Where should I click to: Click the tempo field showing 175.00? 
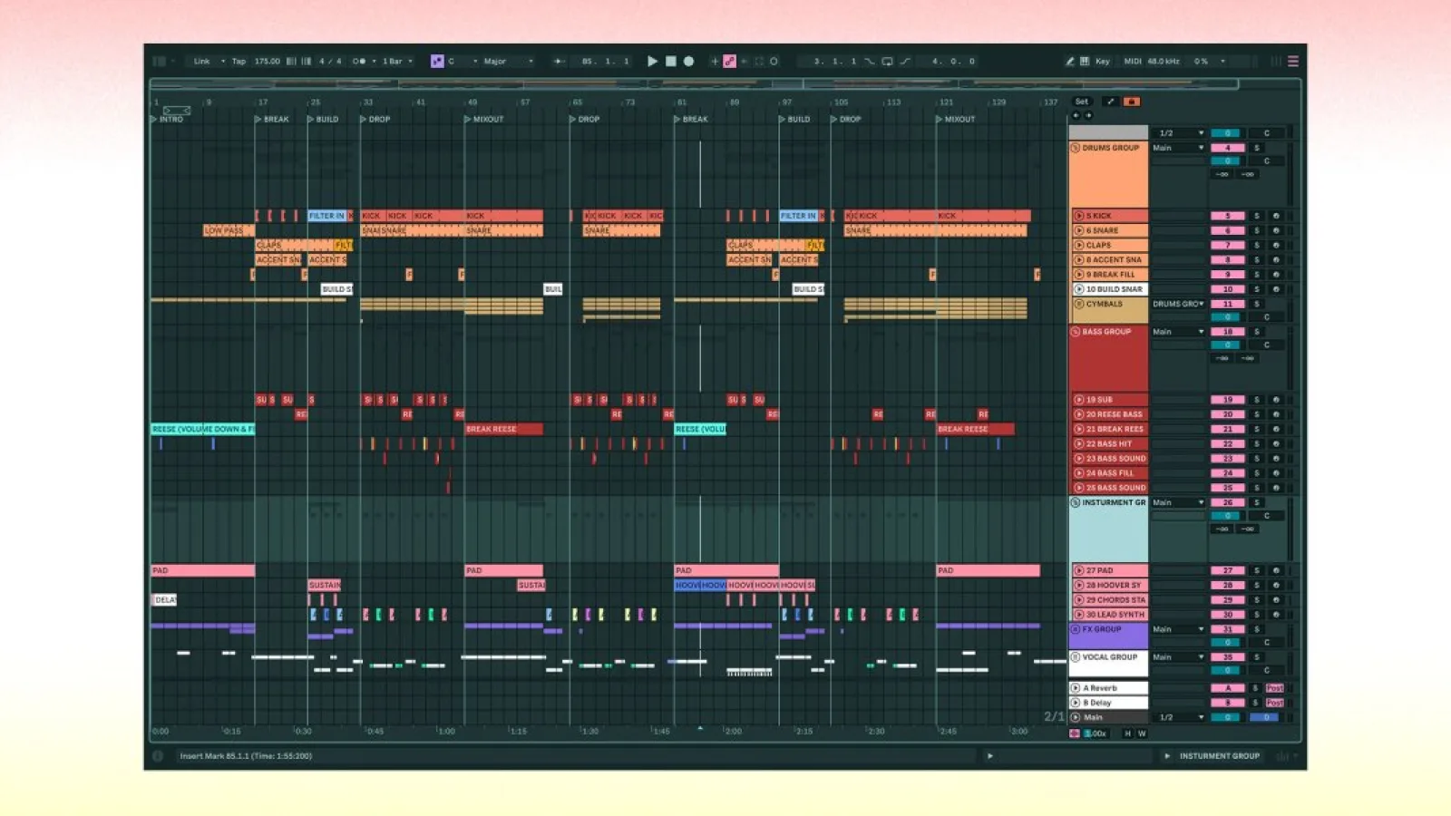click(267, 61)
